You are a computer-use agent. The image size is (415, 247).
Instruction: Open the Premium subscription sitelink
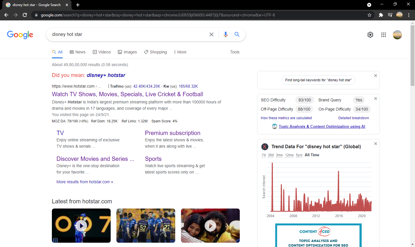[x=173, y=133]
